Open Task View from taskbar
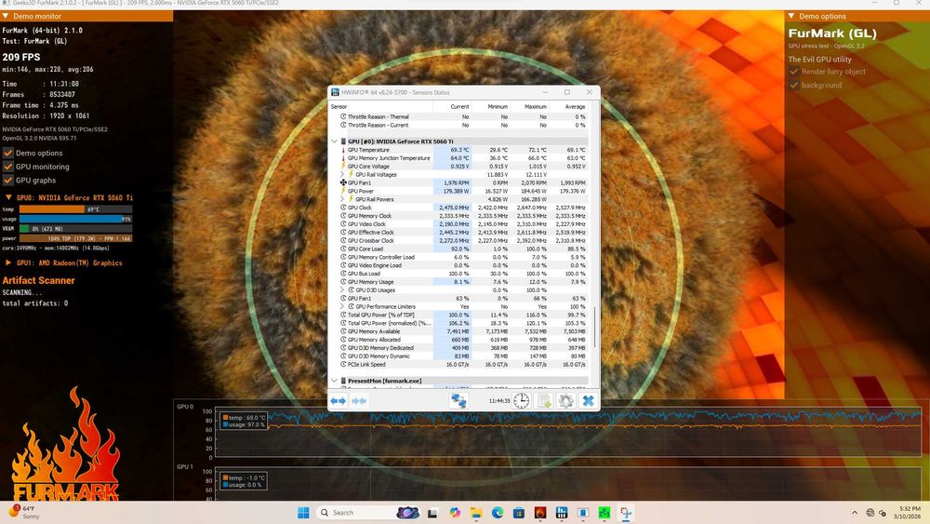Viewport: 930px width, 524px height. 432,513
